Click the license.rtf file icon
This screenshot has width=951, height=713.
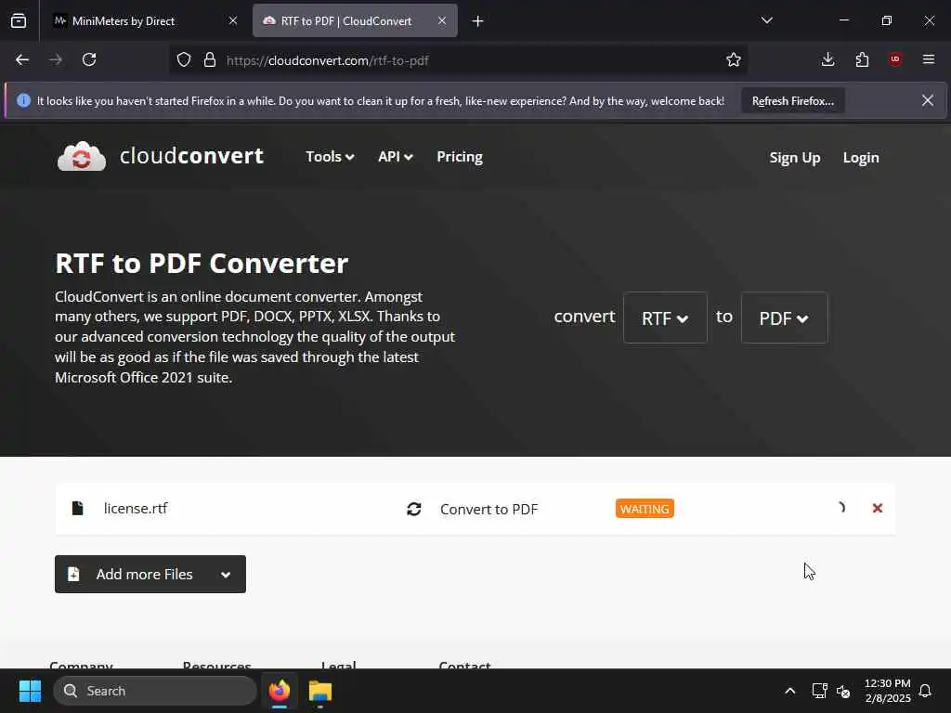pyautogui.click(x=77, y=508)
